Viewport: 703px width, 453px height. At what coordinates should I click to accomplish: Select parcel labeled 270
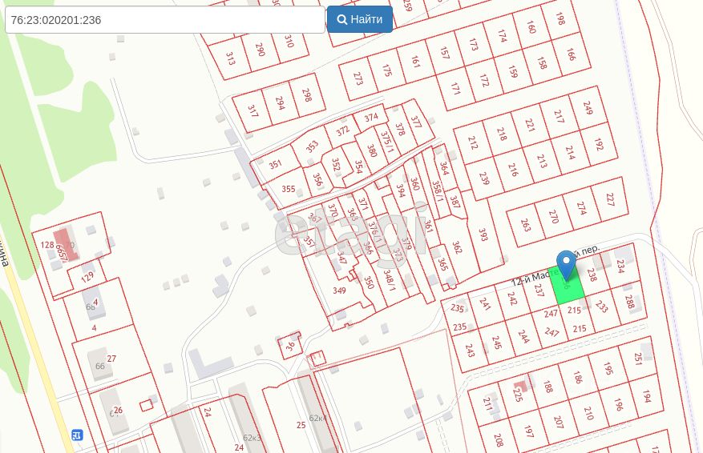click(554, 217)
